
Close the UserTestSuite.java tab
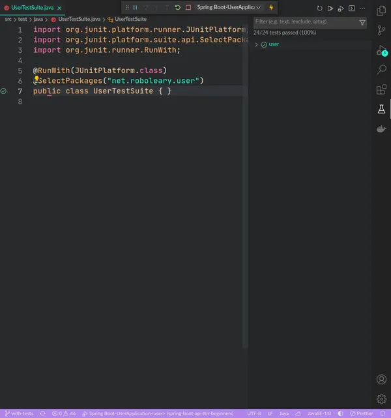pos(59,8)
